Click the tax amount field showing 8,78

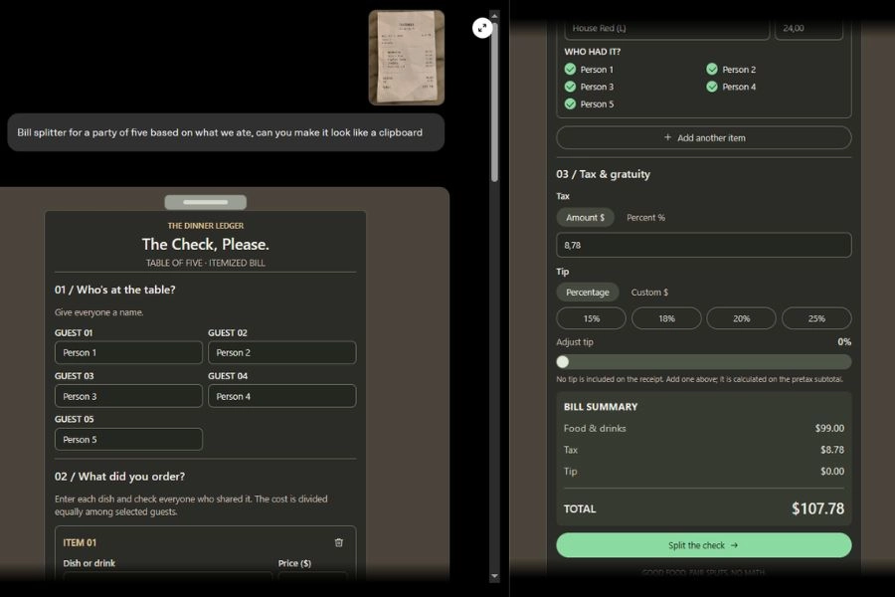click(704, 245)
